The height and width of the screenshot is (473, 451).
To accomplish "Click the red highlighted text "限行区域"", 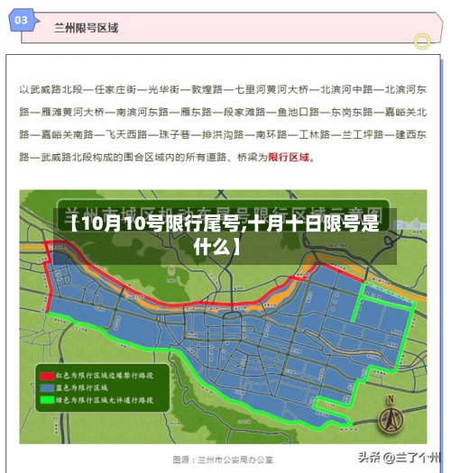I will pyautogui.click(x=289, y=157).
